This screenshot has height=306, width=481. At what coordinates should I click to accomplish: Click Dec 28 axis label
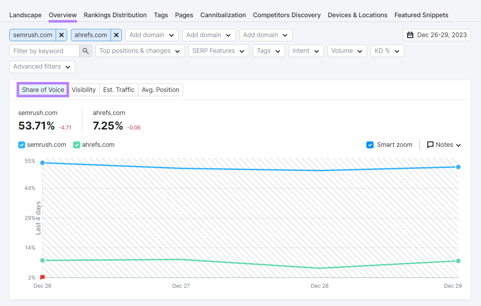coord(320,286)
